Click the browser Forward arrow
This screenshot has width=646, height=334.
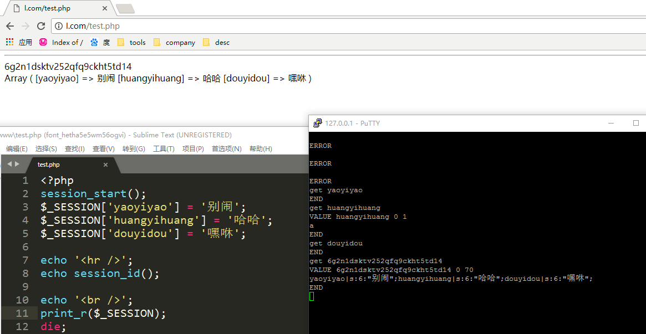pos(26,26)
